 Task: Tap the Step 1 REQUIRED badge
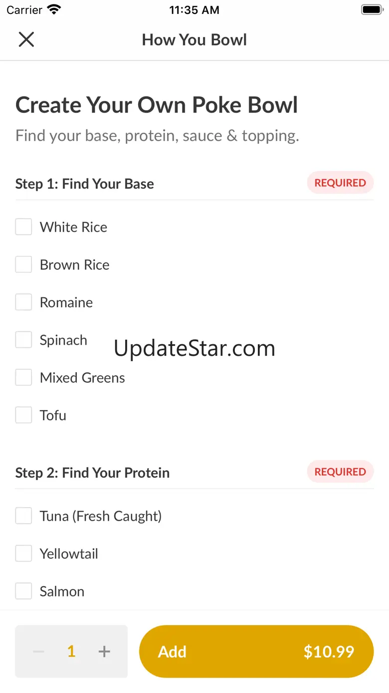[340, 183]
